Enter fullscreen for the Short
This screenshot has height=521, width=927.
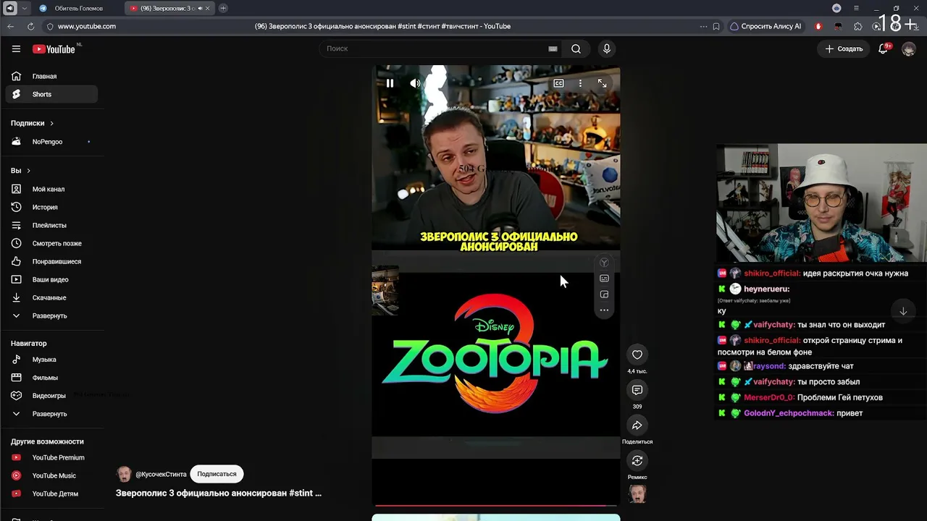point(602,83)
